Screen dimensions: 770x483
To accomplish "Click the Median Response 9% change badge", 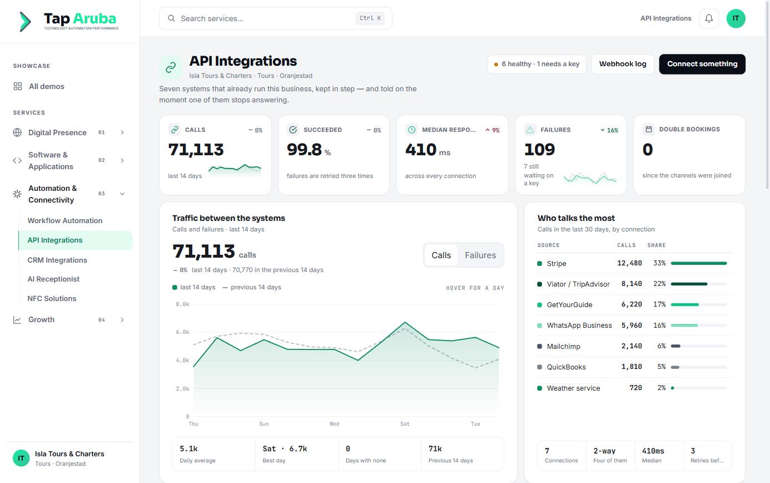I will 493,130.
